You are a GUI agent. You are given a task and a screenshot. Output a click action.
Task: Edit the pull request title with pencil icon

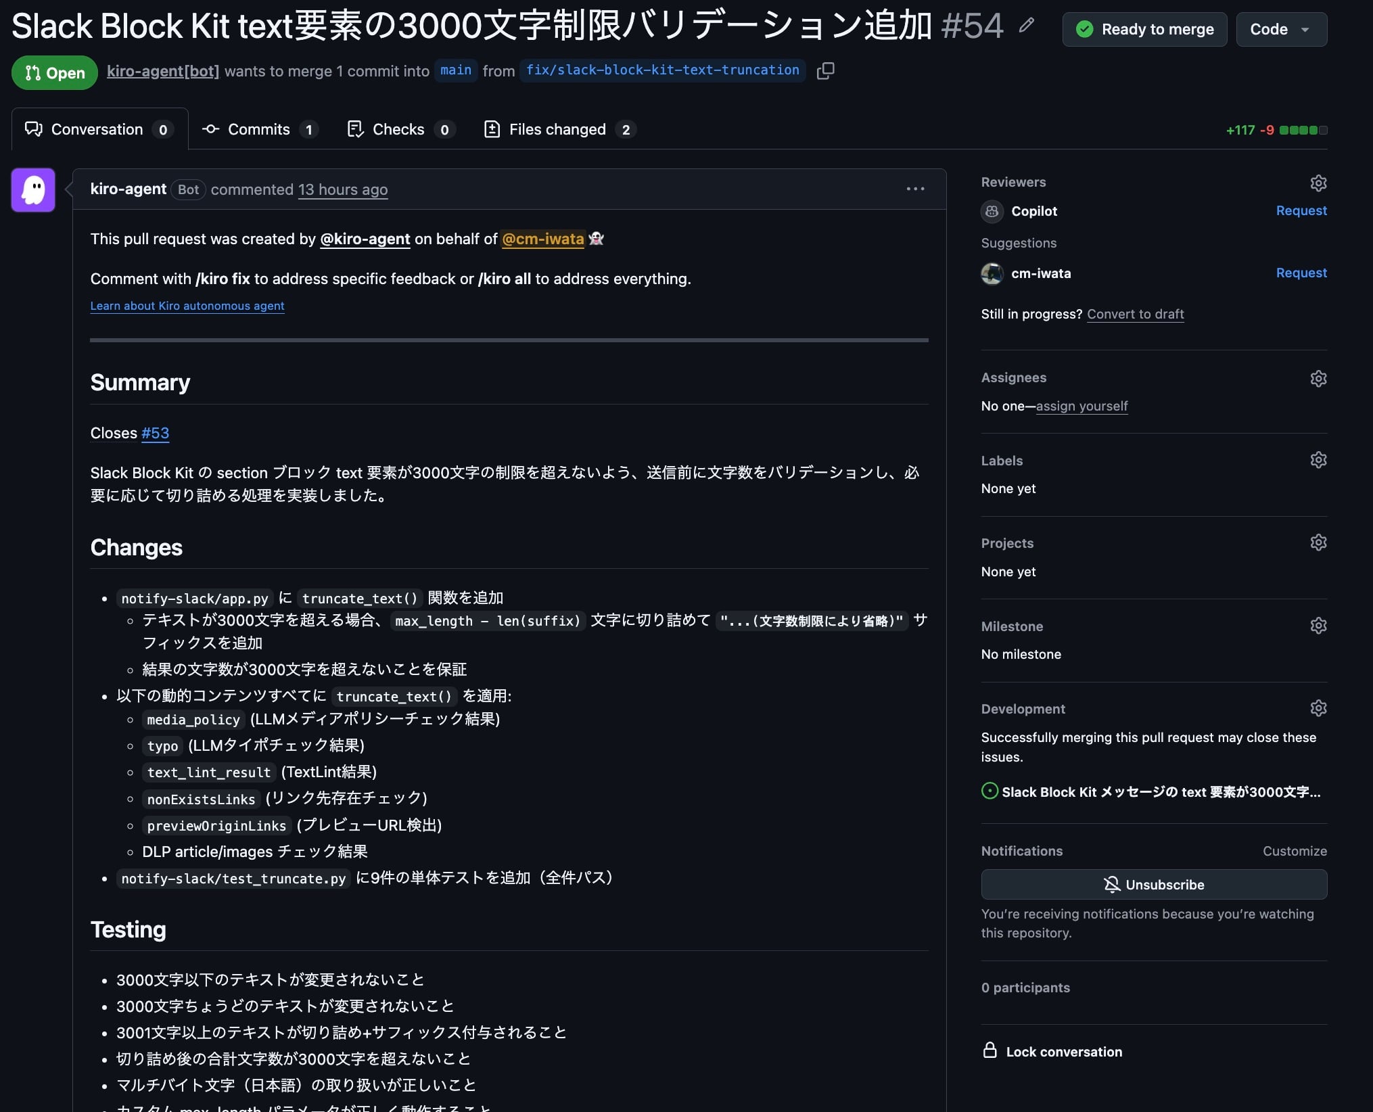pyautogui.click(x=1026, y=26)
